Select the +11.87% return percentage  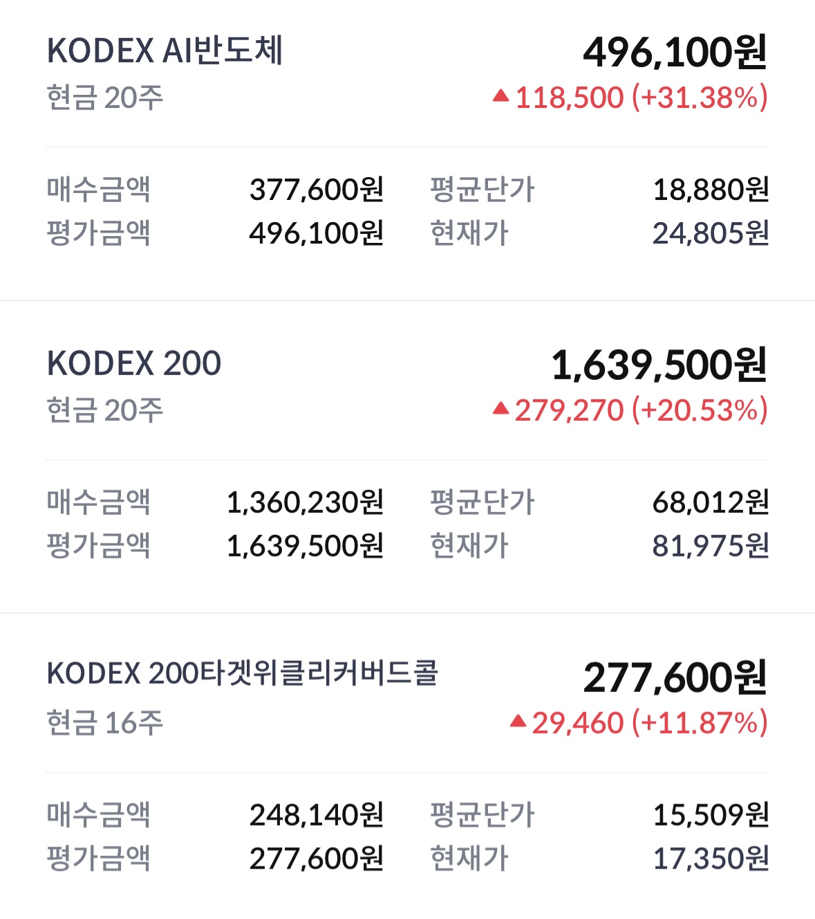700,723
